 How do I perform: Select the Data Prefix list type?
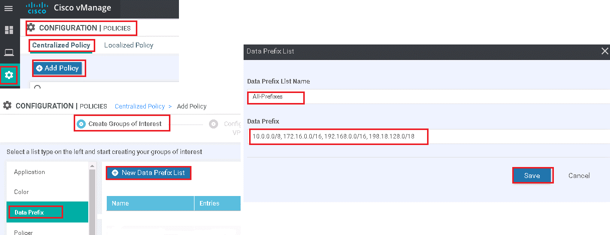[x=47, y=212]
